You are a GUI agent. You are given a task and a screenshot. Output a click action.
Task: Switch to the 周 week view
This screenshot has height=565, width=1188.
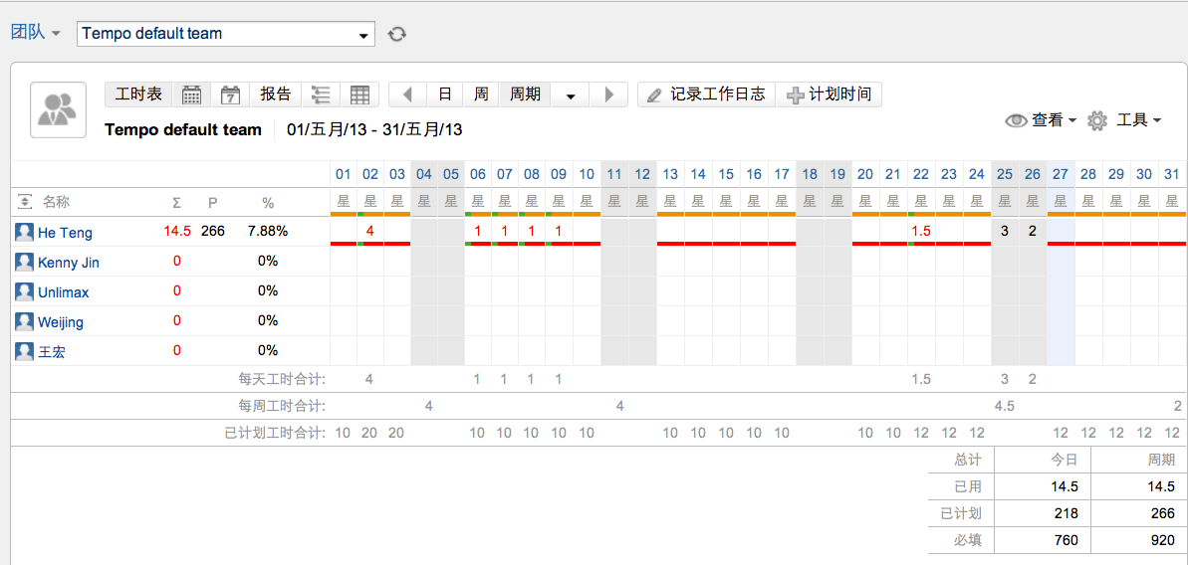[481, 94]
